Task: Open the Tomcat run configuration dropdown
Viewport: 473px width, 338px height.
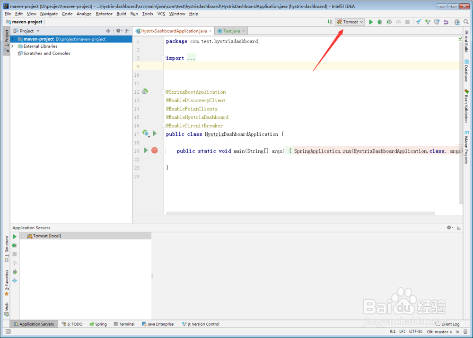Action: click(350, 22)
